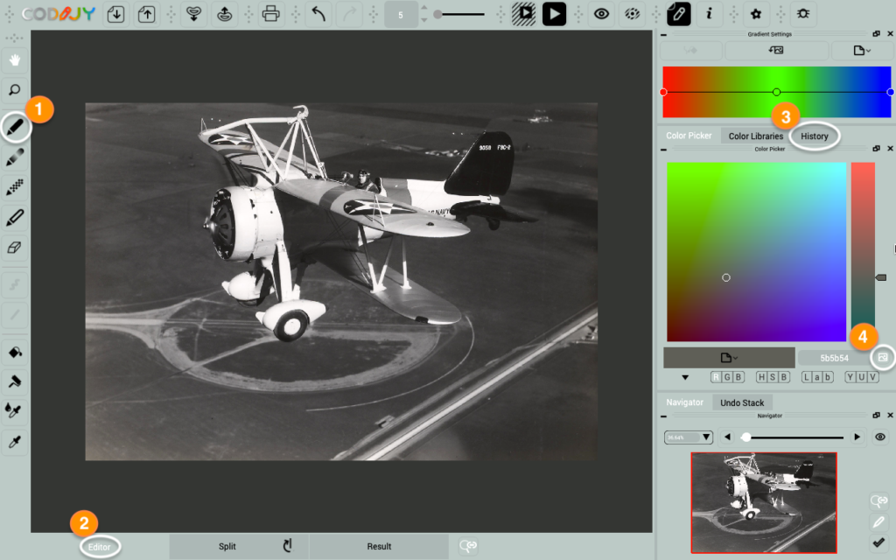Click the Print icon in the toolbar

(271, 13)
